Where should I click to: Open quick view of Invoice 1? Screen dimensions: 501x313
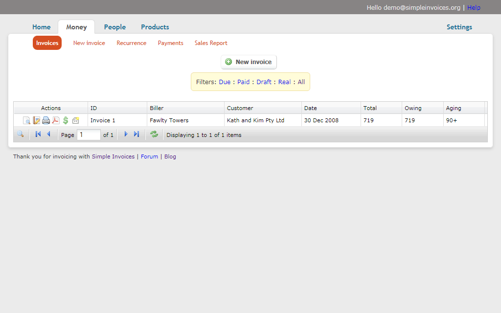26,120
